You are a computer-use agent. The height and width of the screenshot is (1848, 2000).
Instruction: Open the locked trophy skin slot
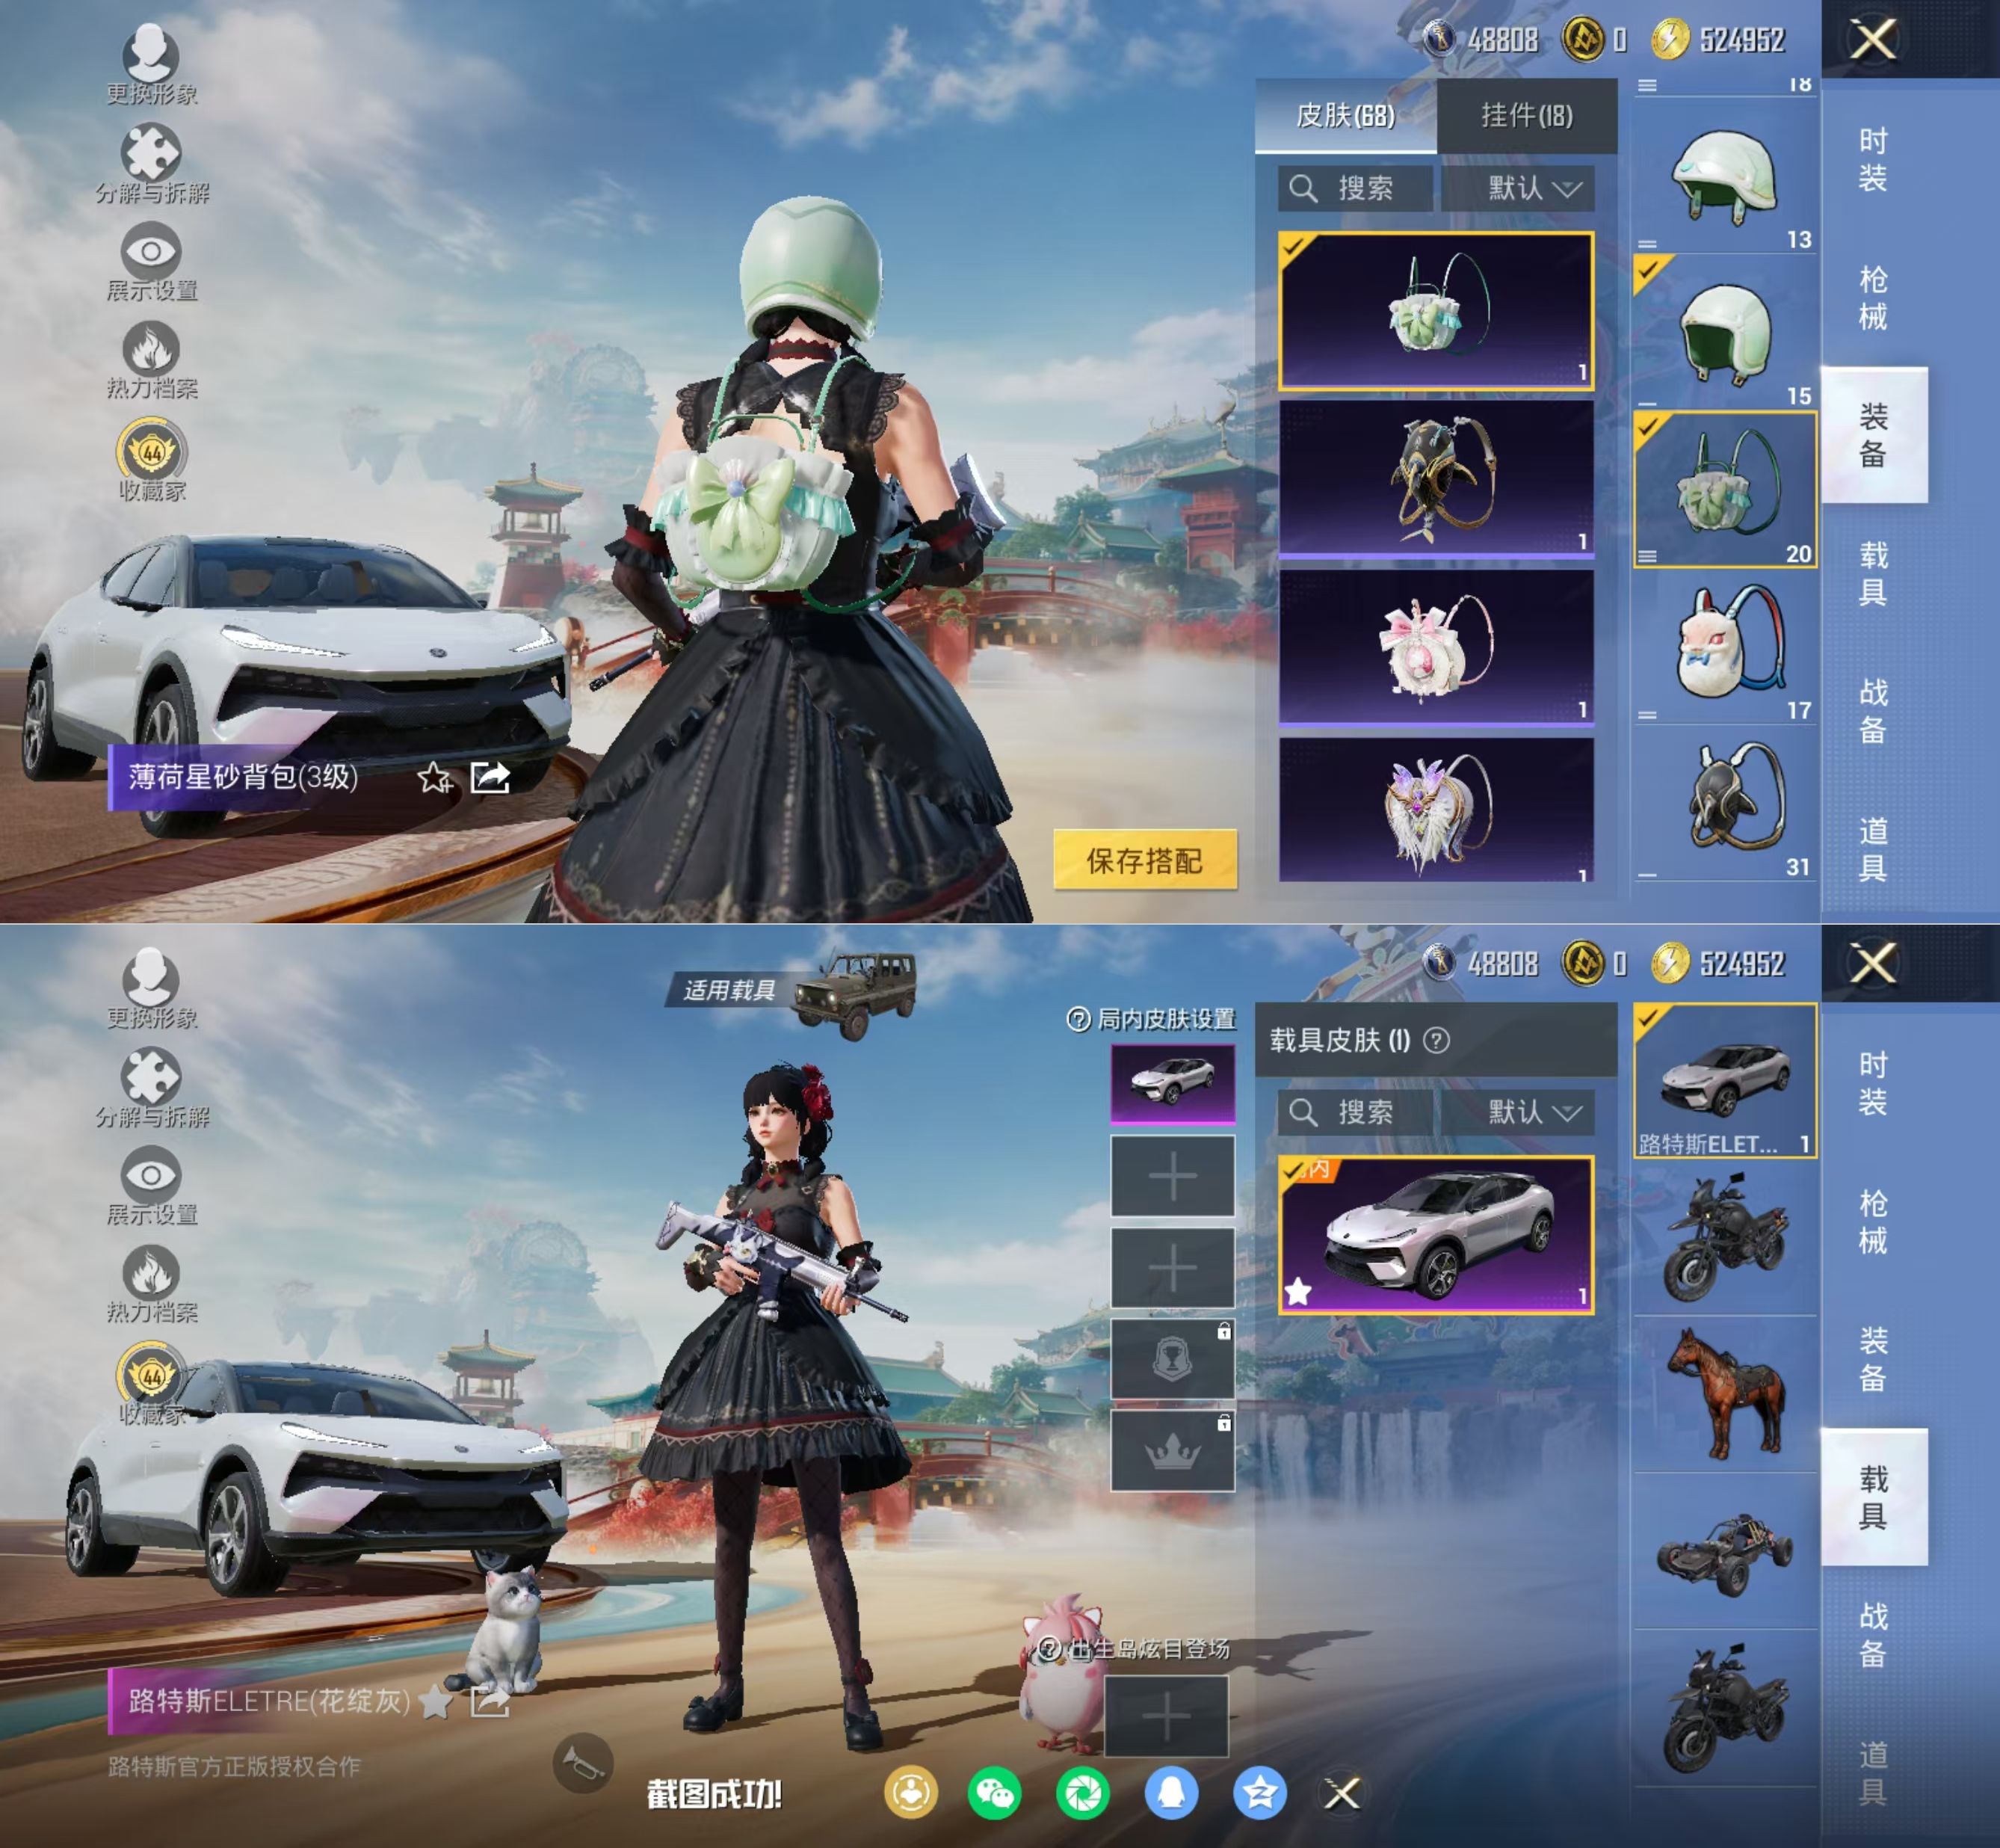[1173, 1359]
